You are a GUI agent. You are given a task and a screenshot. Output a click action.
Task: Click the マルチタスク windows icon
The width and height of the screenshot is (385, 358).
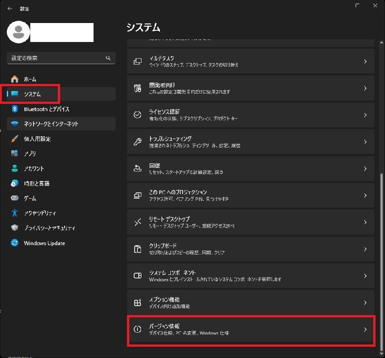(x=137, y=61)
